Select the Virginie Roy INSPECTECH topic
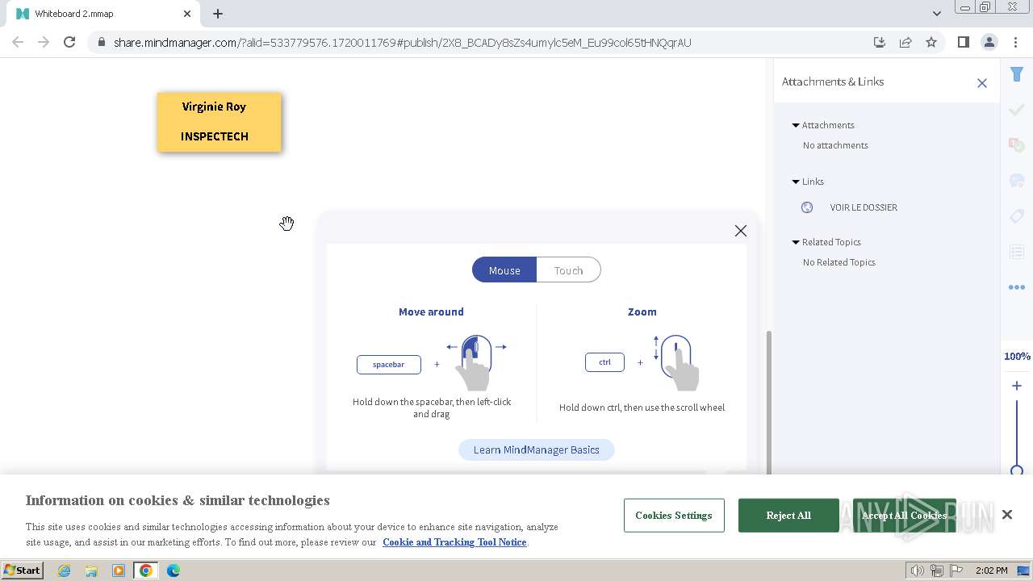Screen dimensions: 1033x581 pos(219,122)
